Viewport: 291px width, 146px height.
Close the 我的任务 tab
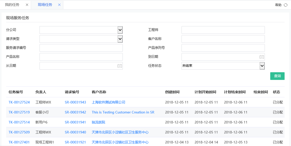click(27, 5)
